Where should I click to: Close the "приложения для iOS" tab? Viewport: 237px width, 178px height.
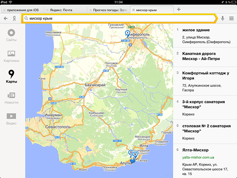[x=4, y=10]
